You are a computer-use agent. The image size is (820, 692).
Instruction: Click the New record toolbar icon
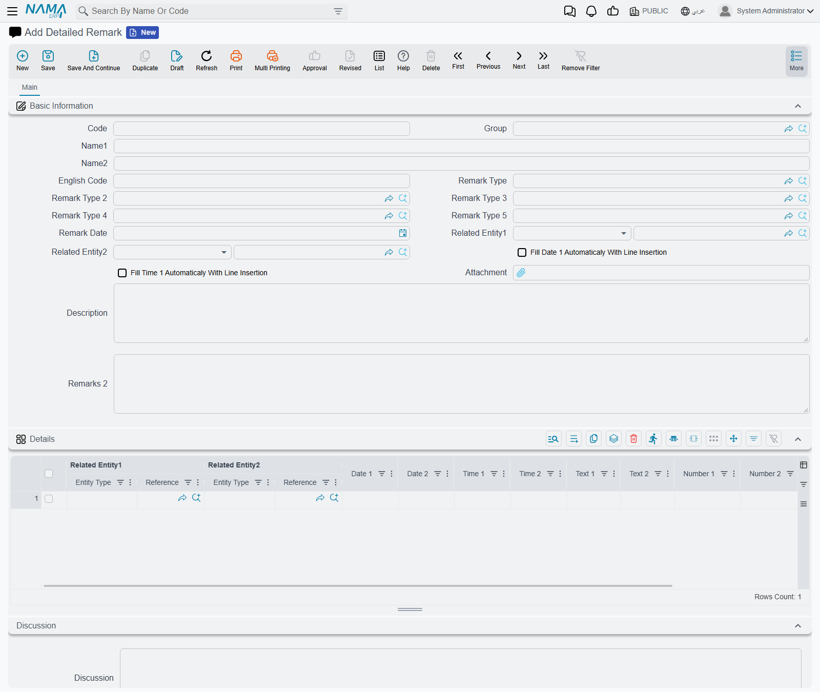point(23,60)
